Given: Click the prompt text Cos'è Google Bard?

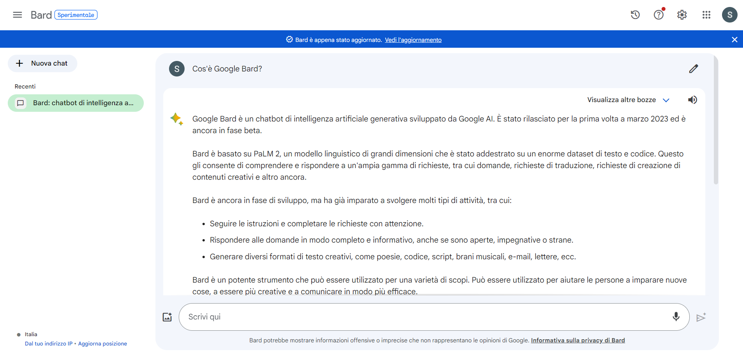Looking at the screenshot, I should 227,69.
